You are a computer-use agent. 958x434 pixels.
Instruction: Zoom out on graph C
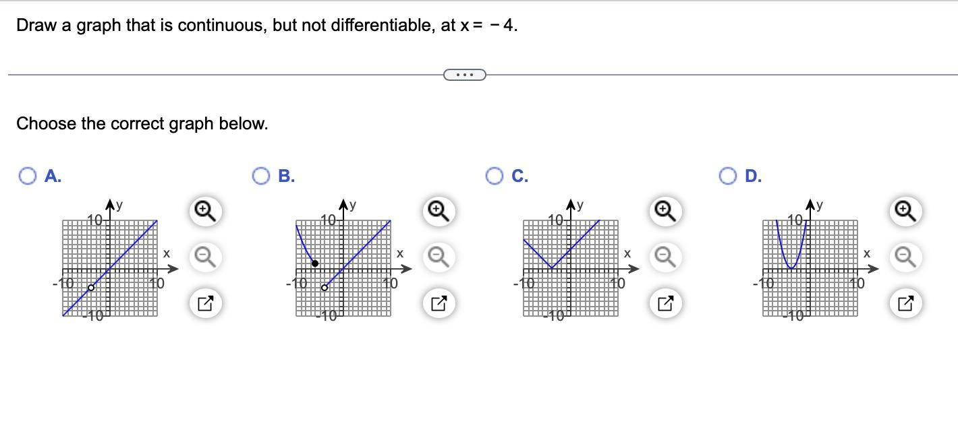665,257
